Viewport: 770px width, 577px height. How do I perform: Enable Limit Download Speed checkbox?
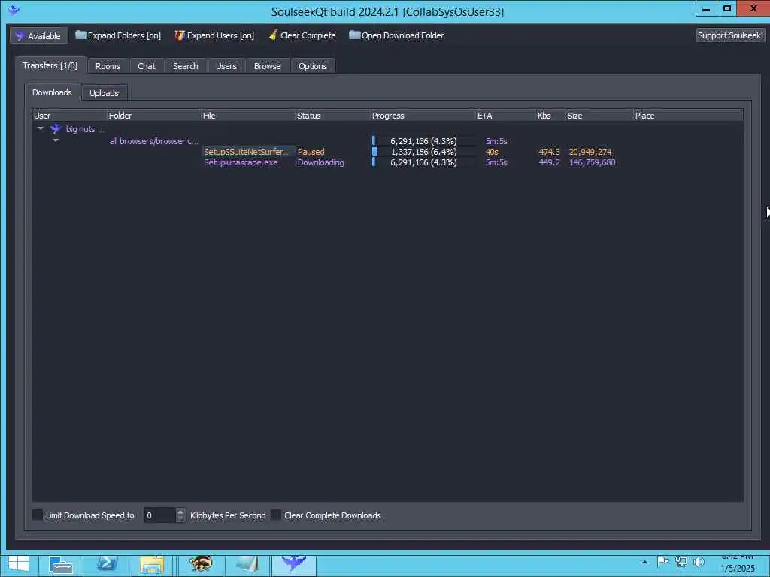38,515
